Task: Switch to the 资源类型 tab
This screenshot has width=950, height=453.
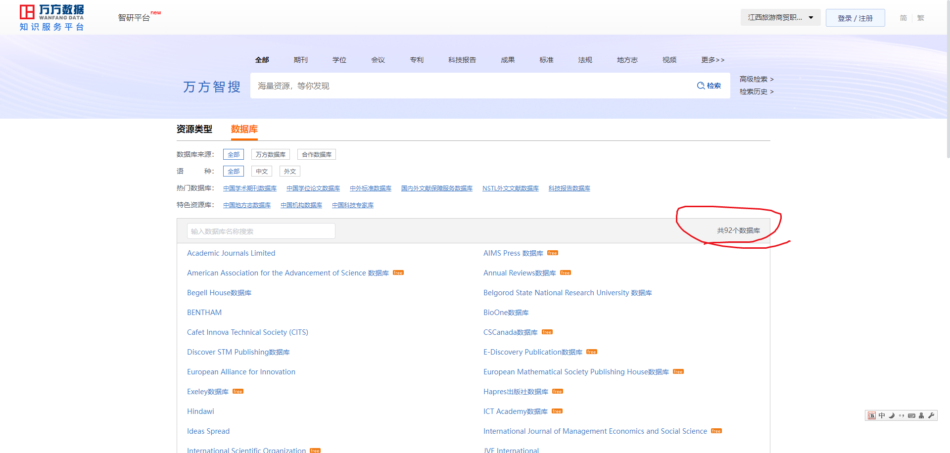Action: click(194, 129)
